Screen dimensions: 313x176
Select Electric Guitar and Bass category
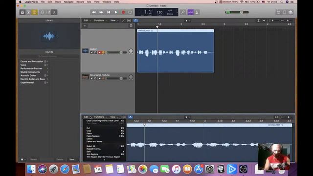[33, 79]
